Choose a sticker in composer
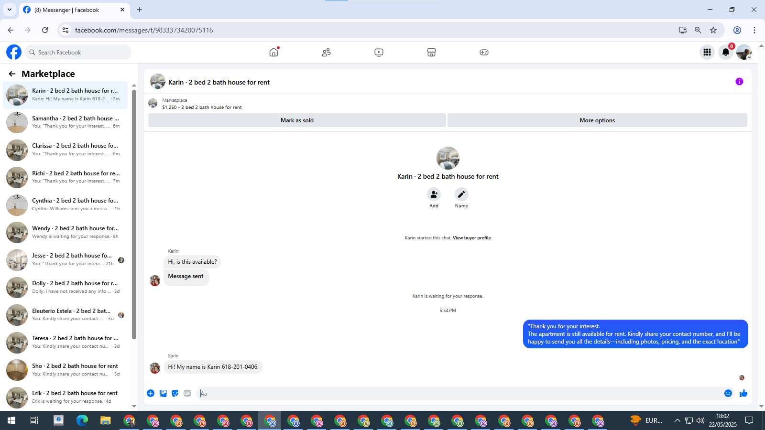Screen dimensions: 765x430 (x=175, y=393)
